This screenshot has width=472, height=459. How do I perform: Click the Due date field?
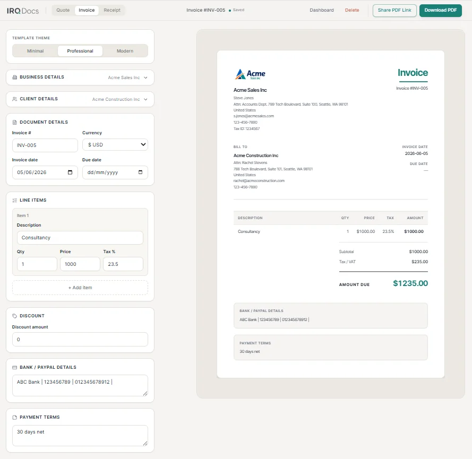pos(115,172)
